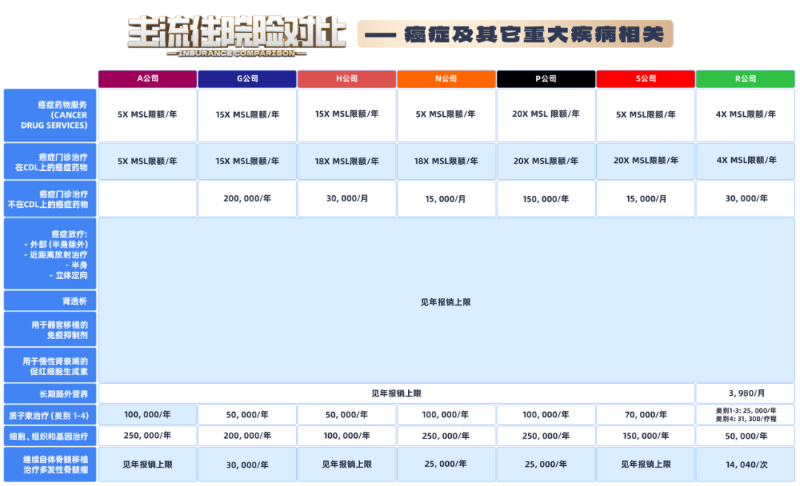The height and width of the screenshot is (486, 800).
Task: Select A公司's 250,000/年 gene therapy cell
Action: pyautogui.click(x=146, y=436)
